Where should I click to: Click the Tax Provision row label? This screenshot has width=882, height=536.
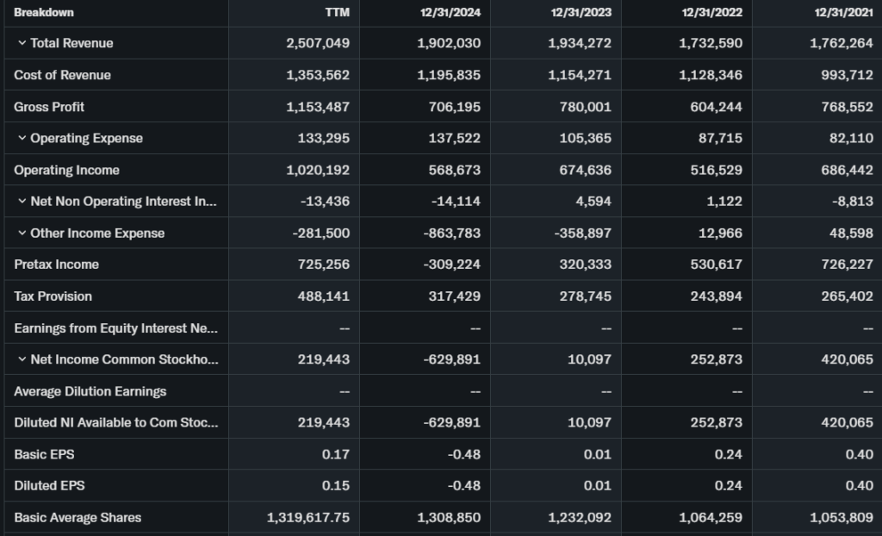coord(53,296)
